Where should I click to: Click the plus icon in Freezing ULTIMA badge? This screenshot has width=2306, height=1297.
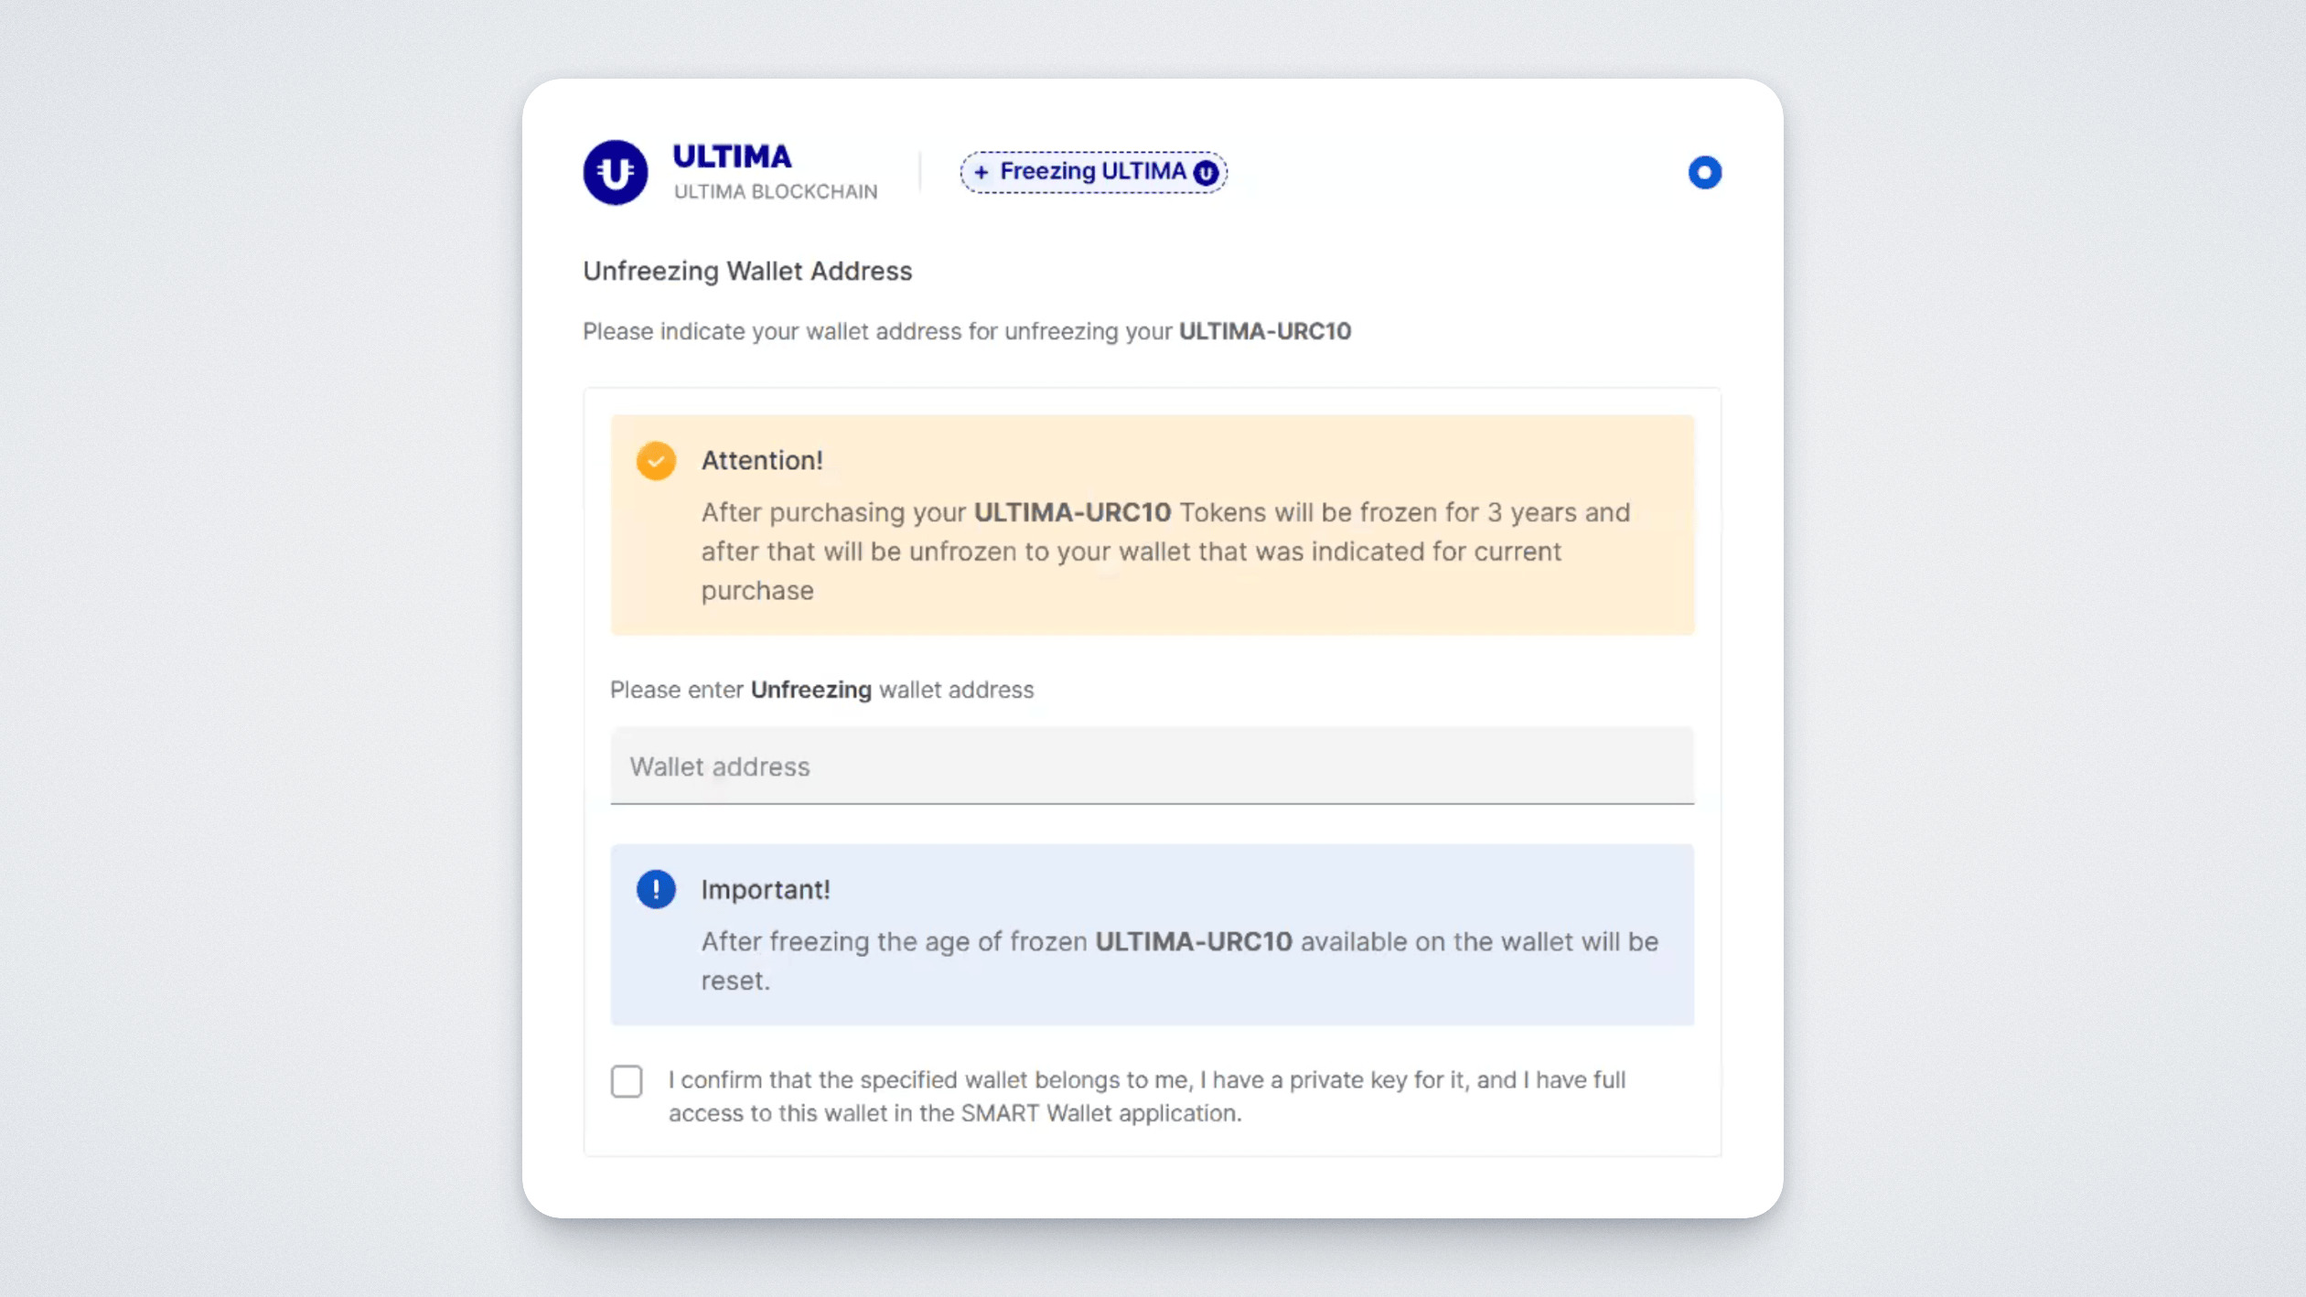click(x=981, y=172)
